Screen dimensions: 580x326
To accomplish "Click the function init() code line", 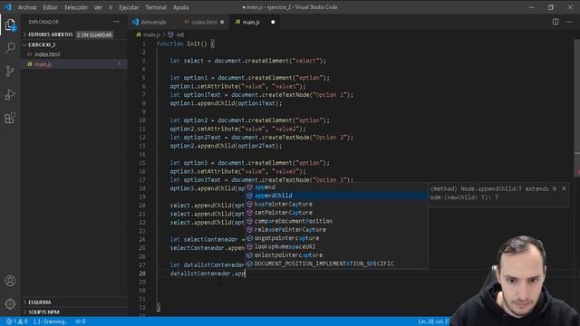I will [185, 44].
